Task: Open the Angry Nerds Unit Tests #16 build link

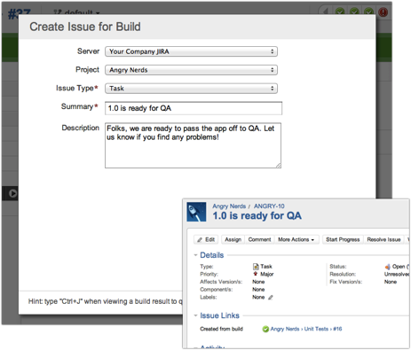Action: pyautogui.click(x=306, y=329)
